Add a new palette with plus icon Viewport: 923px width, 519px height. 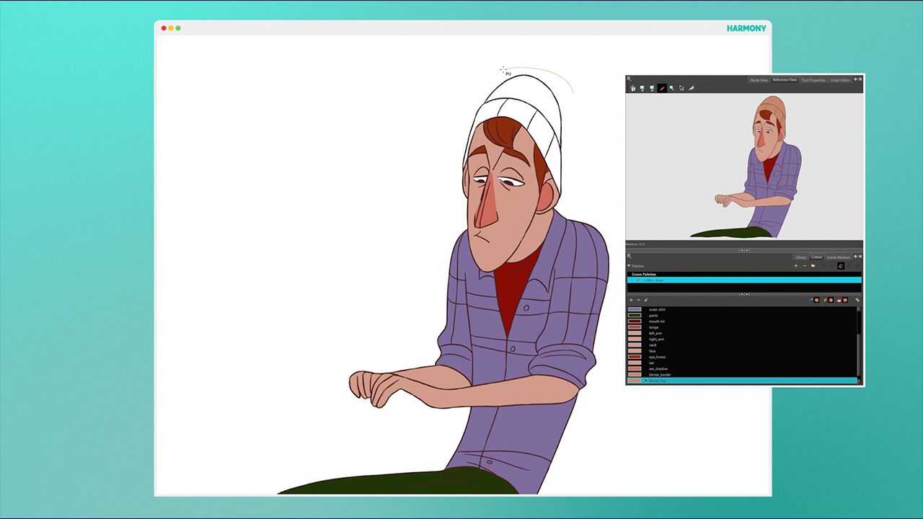point(796,265)
